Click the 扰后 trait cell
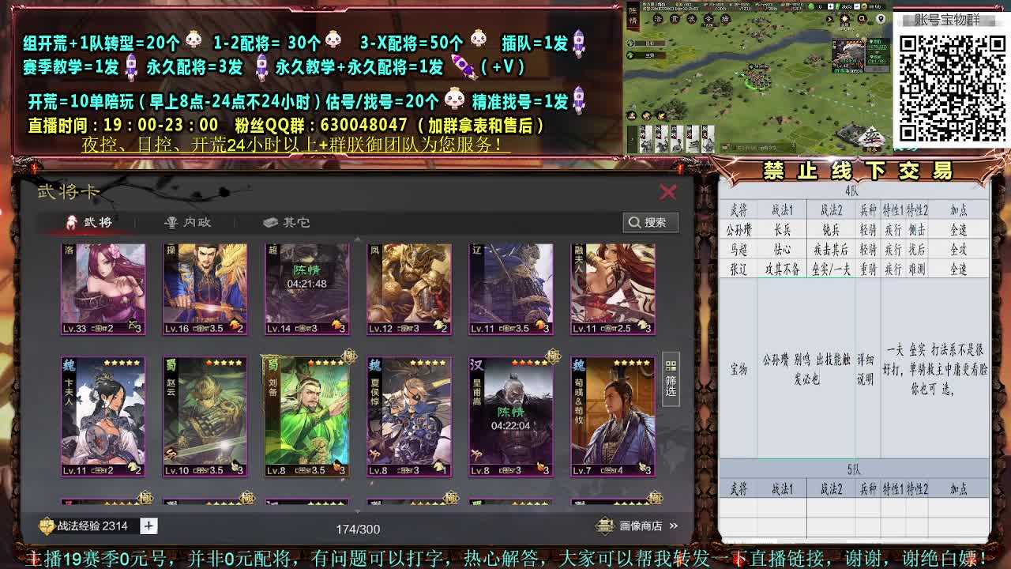1011x569 pixels. [916, 250]
